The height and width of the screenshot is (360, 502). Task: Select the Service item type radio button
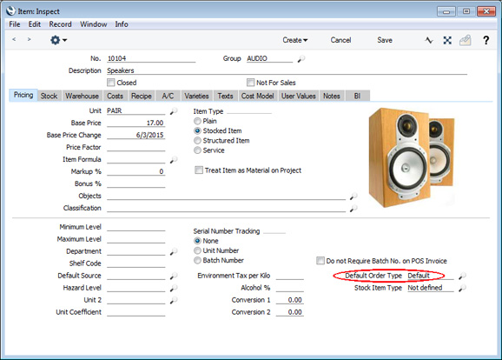click(197, 150)
